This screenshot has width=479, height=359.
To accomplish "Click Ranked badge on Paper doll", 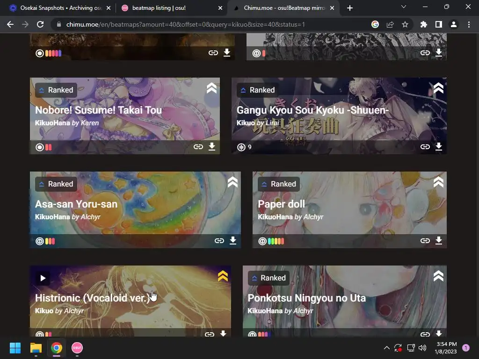I will click(279, 184).
